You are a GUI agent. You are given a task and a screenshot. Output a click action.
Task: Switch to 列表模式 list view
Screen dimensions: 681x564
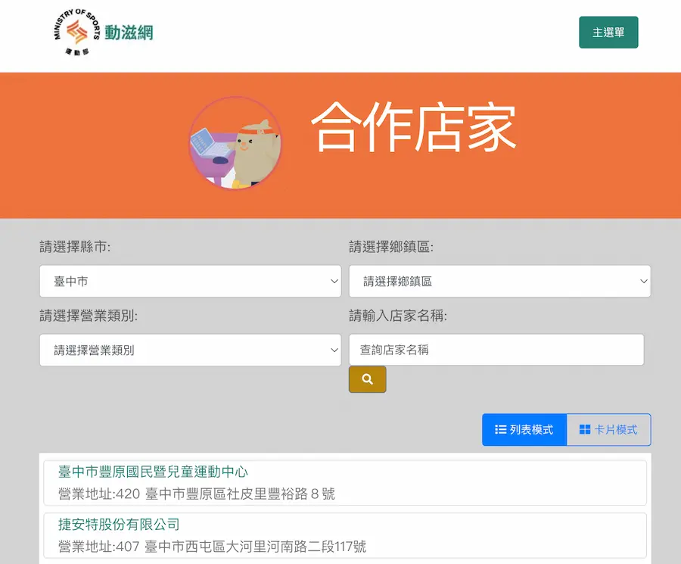tap(524, 430)
